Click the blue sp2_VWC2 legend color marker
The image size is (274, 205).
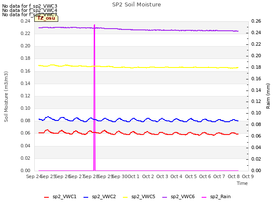(x=86, y=197)
